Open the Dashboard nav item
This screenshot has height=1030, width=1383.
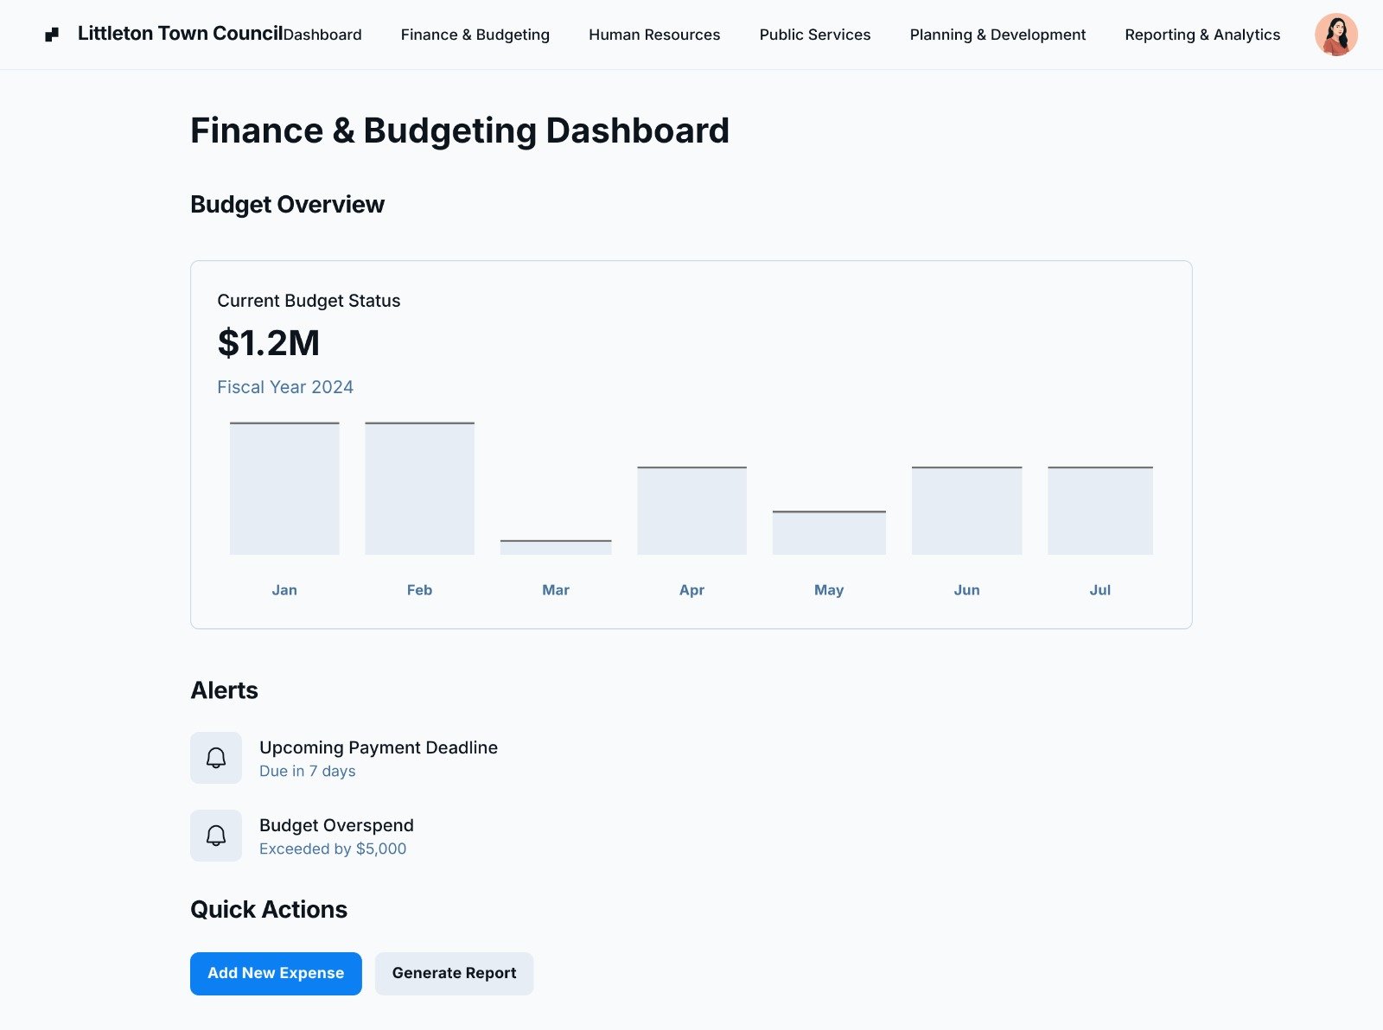click(x=322, y=35)
